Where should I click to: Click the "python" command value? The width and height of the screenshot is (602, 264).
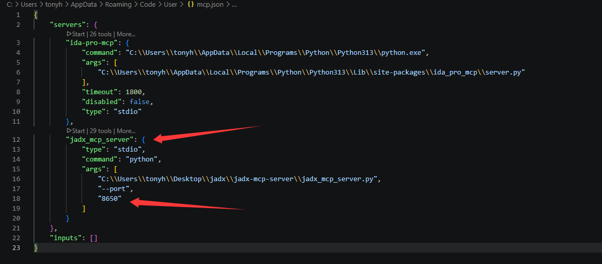[x=142, y=159]
